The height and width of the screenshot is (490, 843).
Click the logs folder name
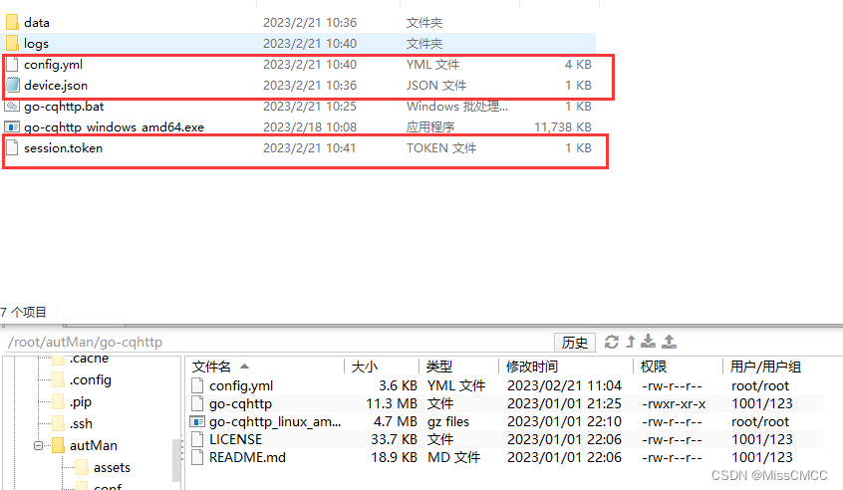pos(36,44)
